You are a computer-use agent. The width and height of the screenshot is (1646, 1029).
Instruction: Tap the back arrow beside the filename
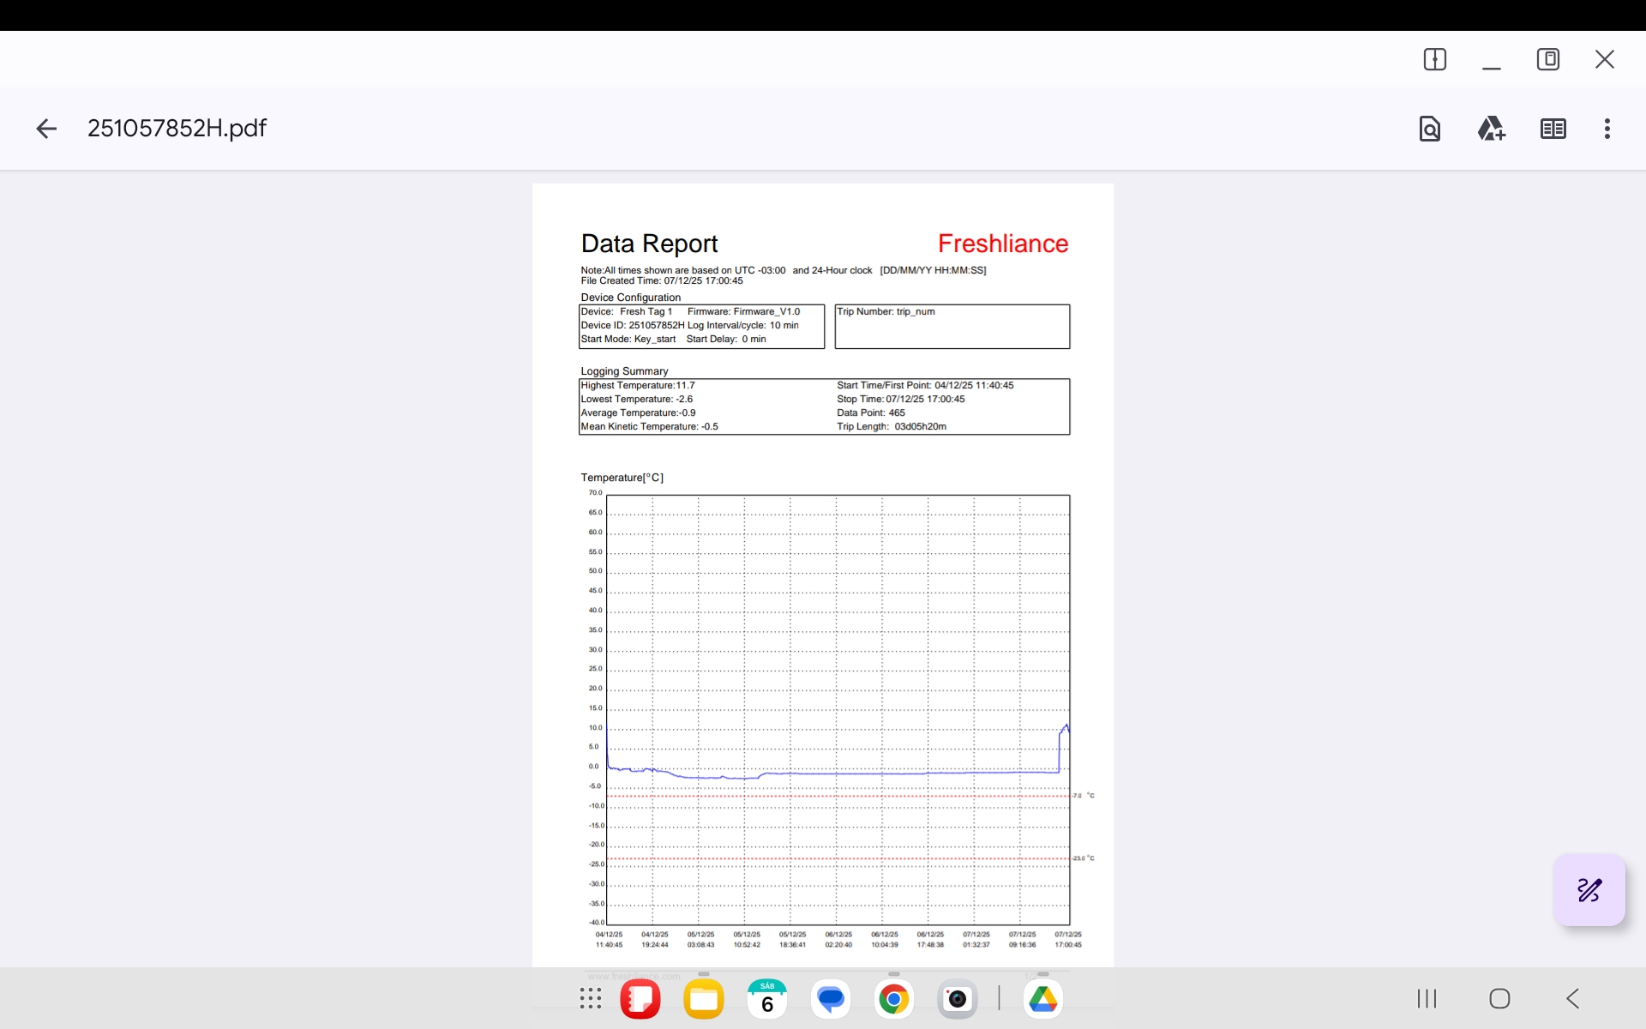pyautogui.click(x=46, y=129)
